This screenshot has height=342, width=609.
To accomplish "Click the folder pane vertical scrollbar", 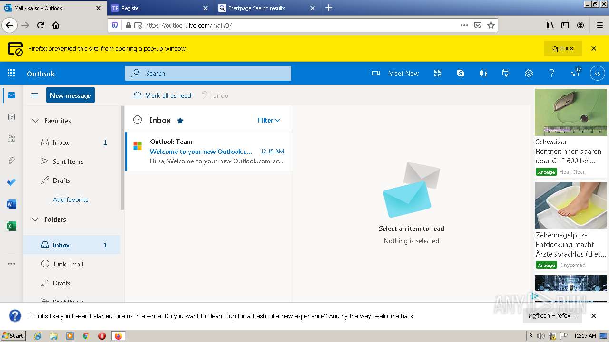I will point(122,158).
